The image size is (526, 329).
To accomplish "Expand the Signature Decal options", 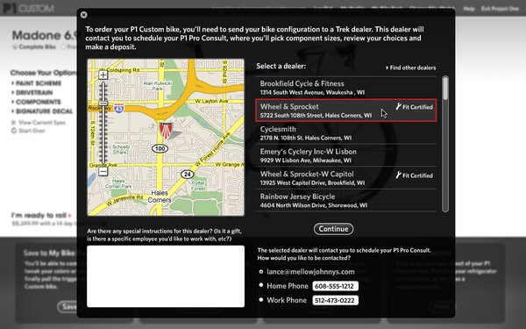I will click(x=42, y=111).
